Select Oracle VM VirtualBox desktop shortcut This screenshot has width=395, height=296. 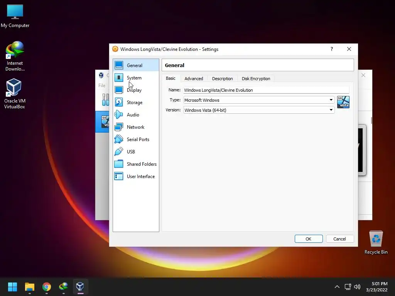coord(14,94)
